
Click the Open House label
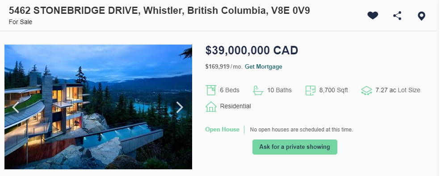(222, 130)
